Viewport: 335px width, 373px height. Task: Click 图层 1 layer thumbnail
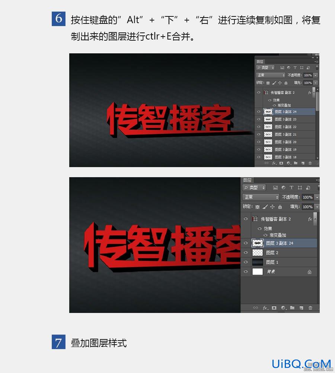(258, 262)
